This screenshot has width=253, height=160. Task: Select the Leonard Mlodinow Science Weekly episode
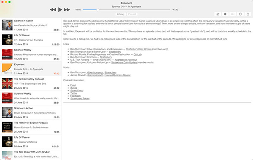click(x=31, y=54)
